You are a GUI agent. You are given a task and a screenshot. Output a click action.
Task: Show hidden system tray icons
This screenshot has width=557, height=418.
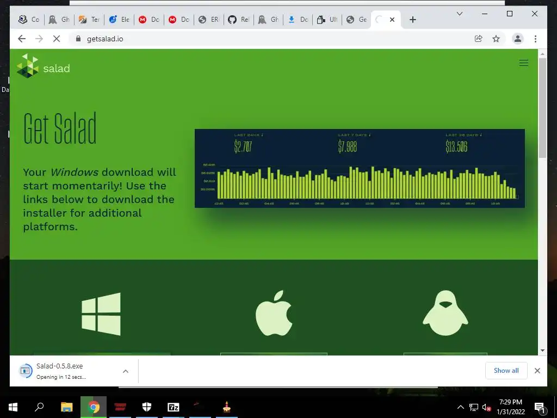point(460,407)
